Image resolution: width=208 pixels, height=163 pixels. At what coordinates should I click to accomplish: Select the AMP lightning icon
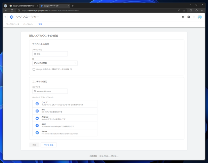coord(37,126)
